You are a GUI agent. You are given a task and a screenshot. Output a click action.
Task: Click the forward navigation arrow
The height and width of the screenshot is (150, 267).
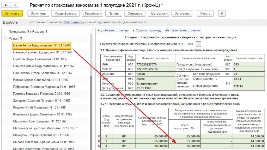(x=15, y=5)
